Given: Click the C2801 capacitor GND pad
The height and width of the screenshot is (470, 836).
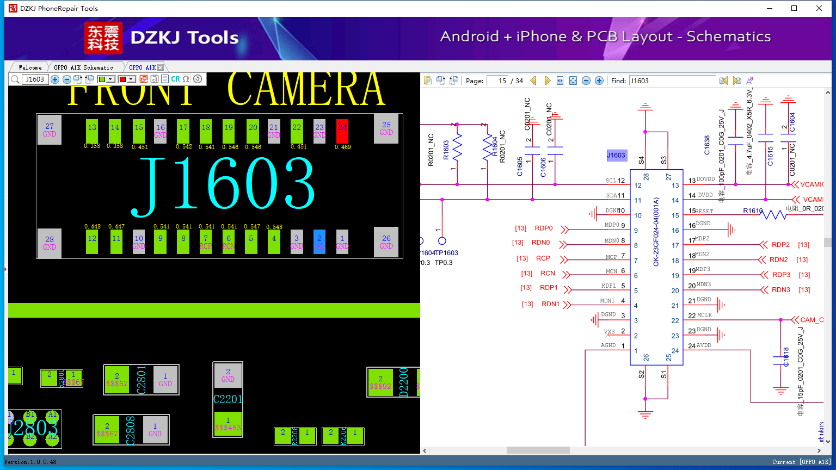Looking at the screenshot, I should point(165,380).
